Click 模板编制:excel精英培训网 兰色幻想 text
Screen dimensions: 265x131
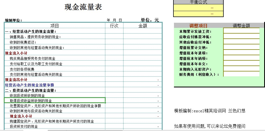pyautogui.click(x=210, y=111)
